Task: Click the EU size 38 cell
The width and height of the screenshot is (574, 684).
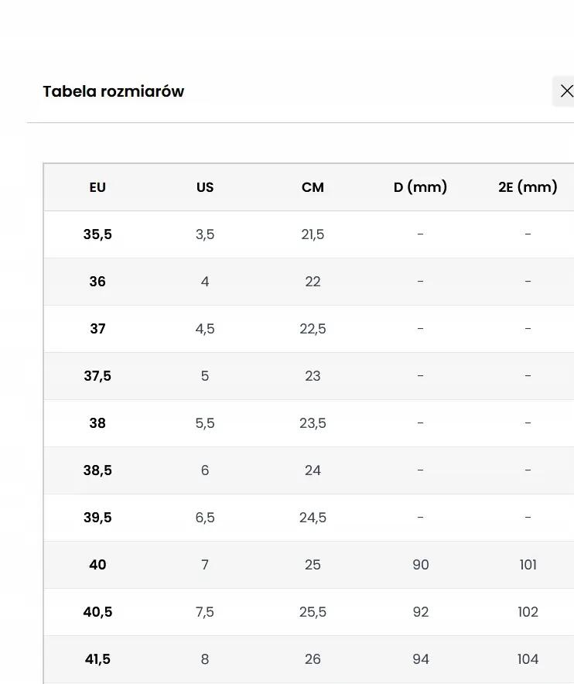Action: [97, 422]
